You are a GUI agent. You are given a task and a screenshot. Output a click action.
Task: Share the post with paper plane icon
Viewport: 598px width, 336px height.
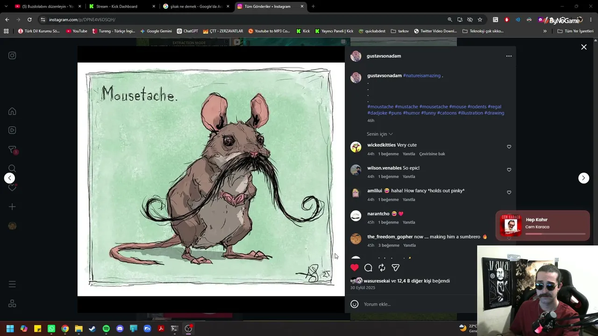[395, 267]
